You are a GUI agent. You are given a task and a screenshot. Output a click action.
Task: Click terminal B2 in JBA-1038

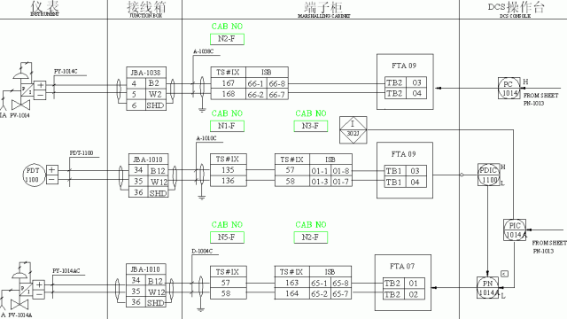point(156,83)
